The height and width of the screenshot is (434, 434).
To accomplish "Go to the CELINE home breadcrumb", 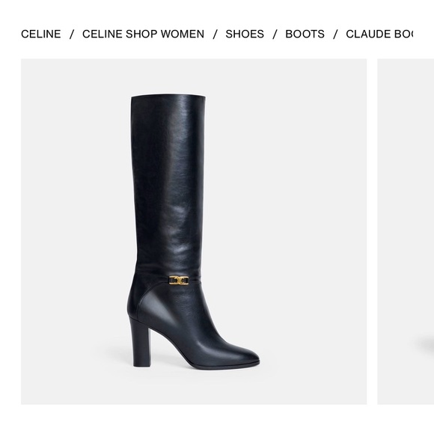I will (40, 34).
